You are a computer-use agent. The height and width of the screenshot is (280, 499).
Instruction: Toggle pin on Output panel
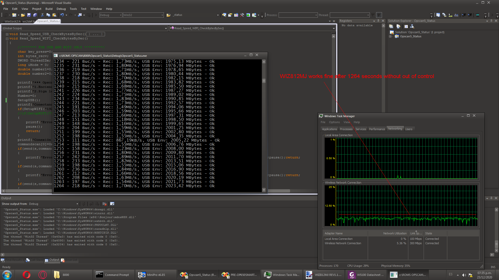tap(491, 198)
